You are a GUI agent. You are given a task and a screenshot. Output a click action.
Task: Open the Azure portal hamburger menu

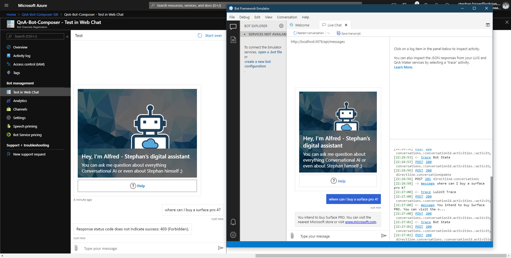(x=6, y=5)
